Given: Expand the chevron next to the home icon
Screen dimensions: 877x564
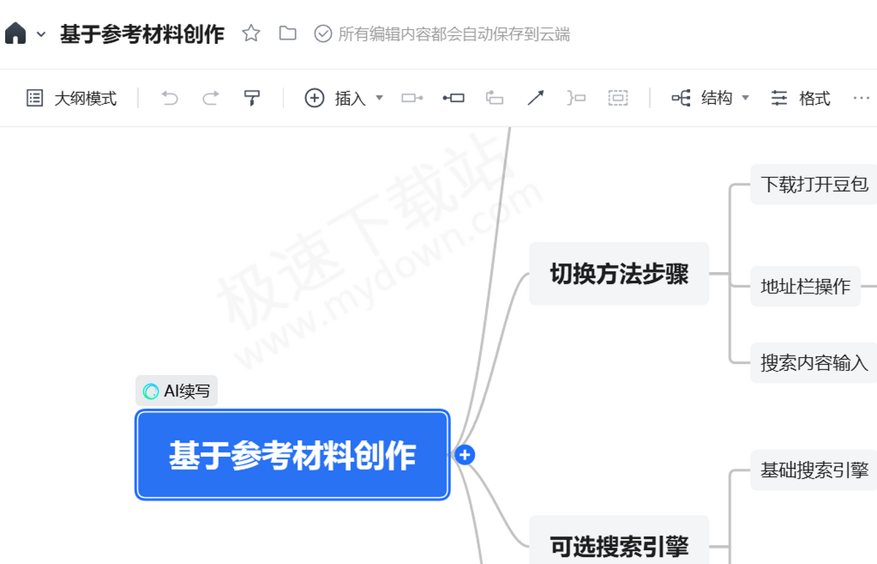Looking at the screenshot, I should point(40,34).
